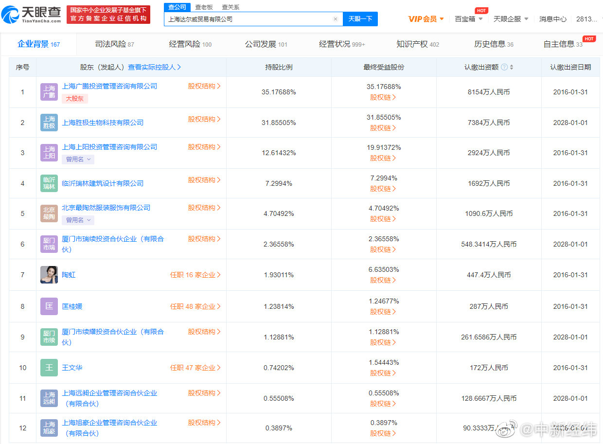Click 王文华's green avatar icon
Image resolution: width=603 pixels, height=444 pixels.
(x=49, y=368)
